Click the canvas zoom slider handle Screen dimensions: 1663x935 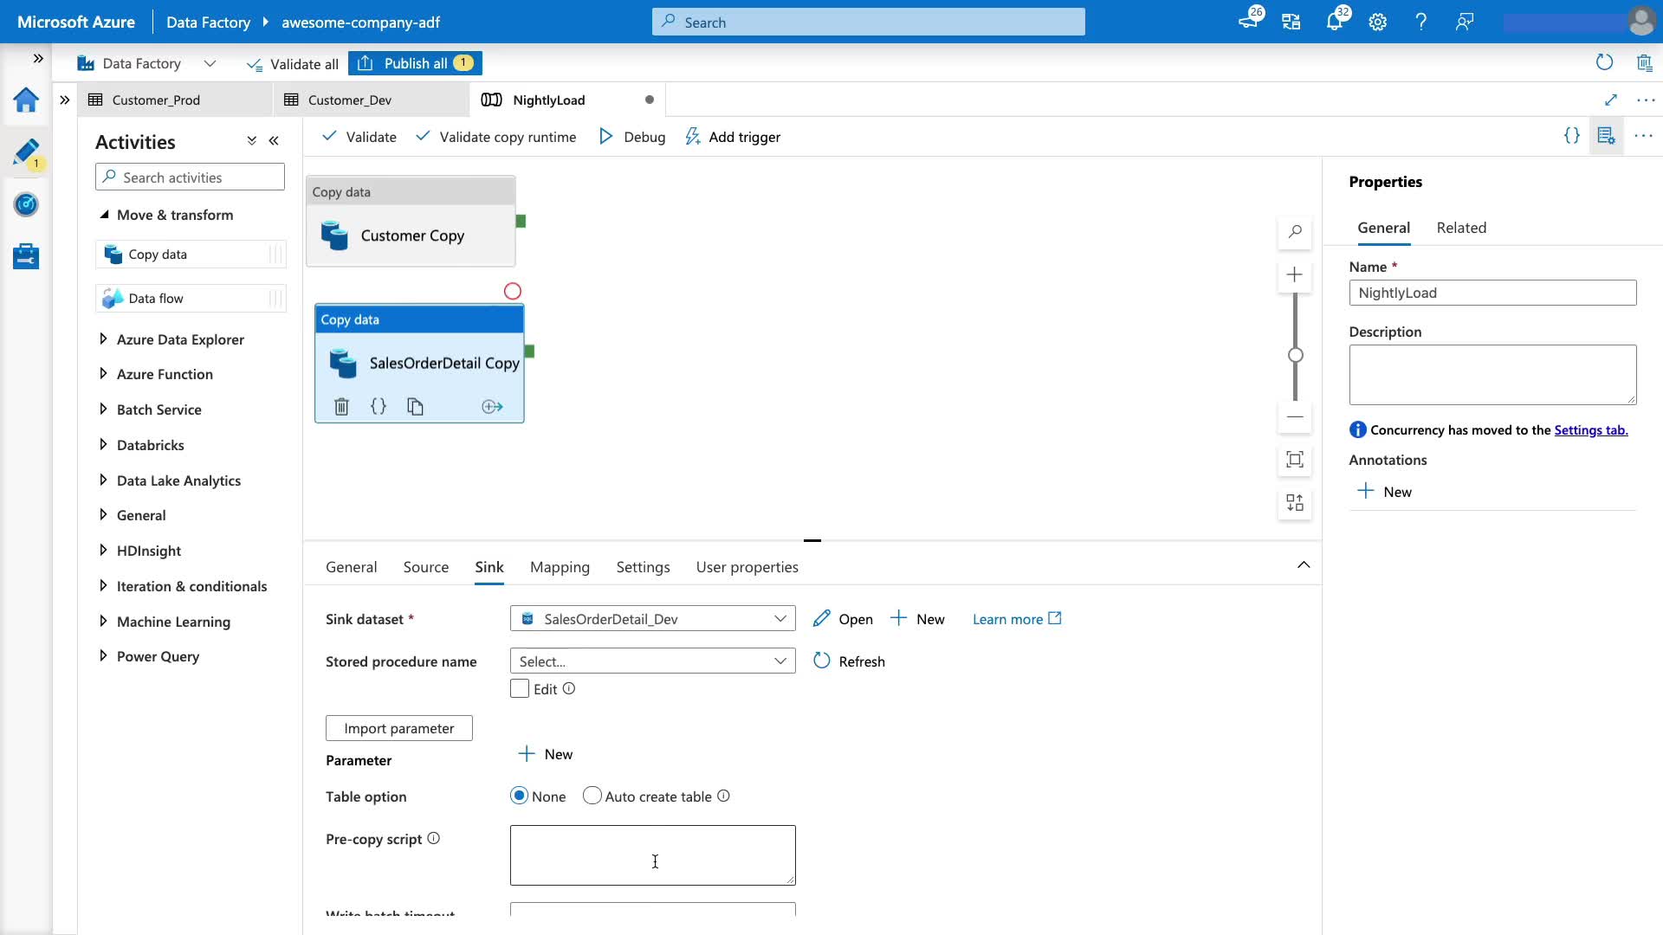pos(1295,355)
